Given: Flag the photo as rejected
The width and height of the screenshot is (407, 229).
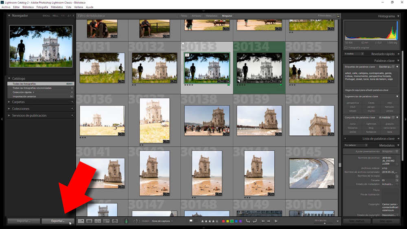Looking at the screenshot, I should pos(196,221).
